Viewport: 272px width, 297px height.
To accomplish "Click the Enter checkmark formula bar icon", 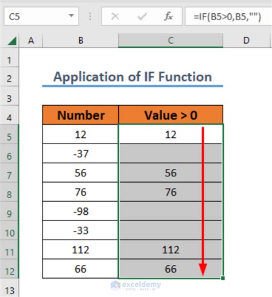I will [x=142, y=17].
